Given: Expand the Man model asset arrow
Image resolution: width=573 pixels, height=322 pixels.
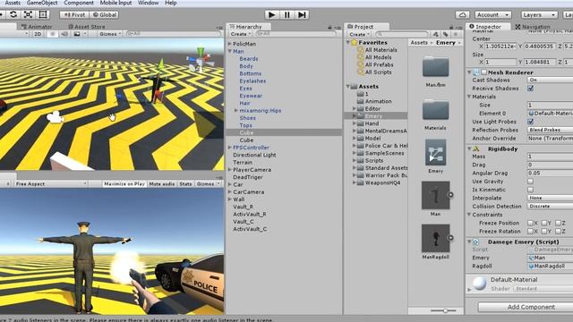Looking at the screenshot, I should (450, 195).
